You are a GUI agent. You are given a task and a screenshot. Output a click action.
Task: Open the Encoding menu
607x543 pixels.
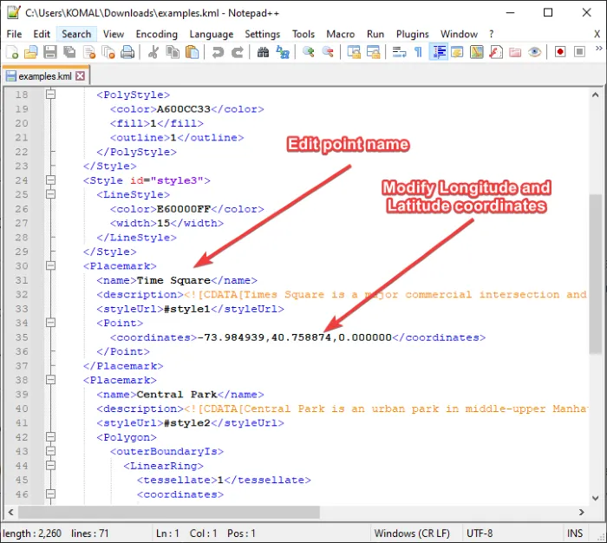coord(157,34)
